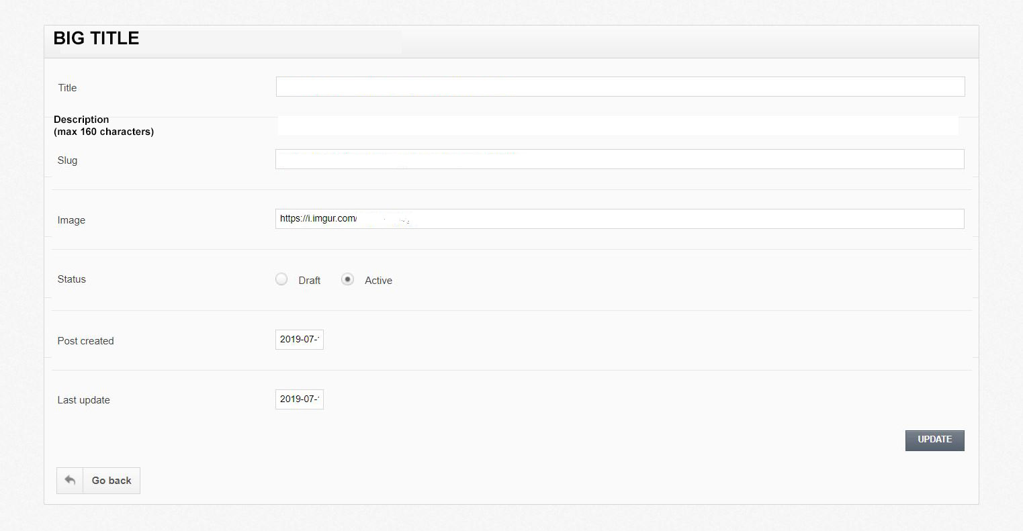The height and width of the screenshot is (531, 1023).
Task: Select the Active radio button
Action: click(x=347, y=279)
